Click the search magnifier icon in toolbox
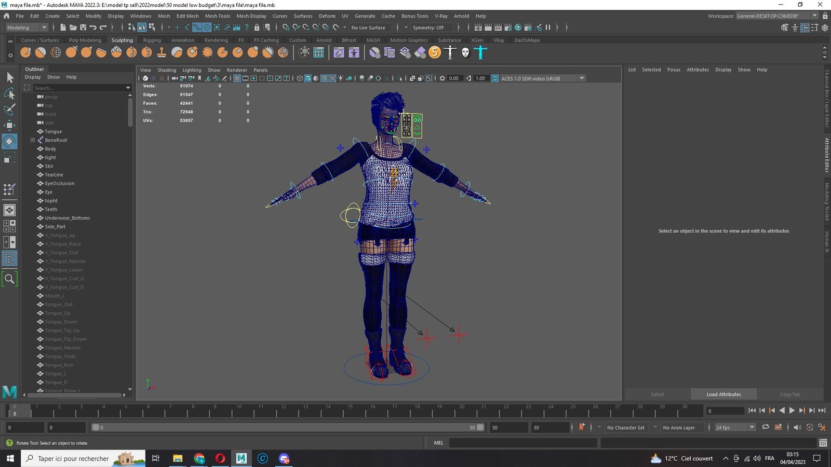Viewport: 831px width, 467px height. point(9,279)
